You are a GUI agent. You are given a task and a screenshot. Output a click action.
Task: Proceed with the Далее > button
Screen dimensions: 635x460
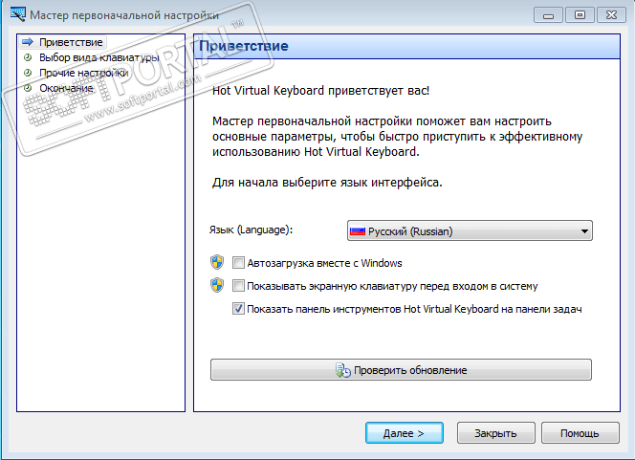tap(405, 433)
